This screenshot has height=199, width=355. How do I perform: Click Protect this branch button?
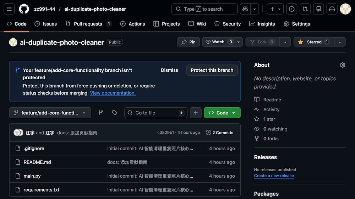tap(212, 70)
